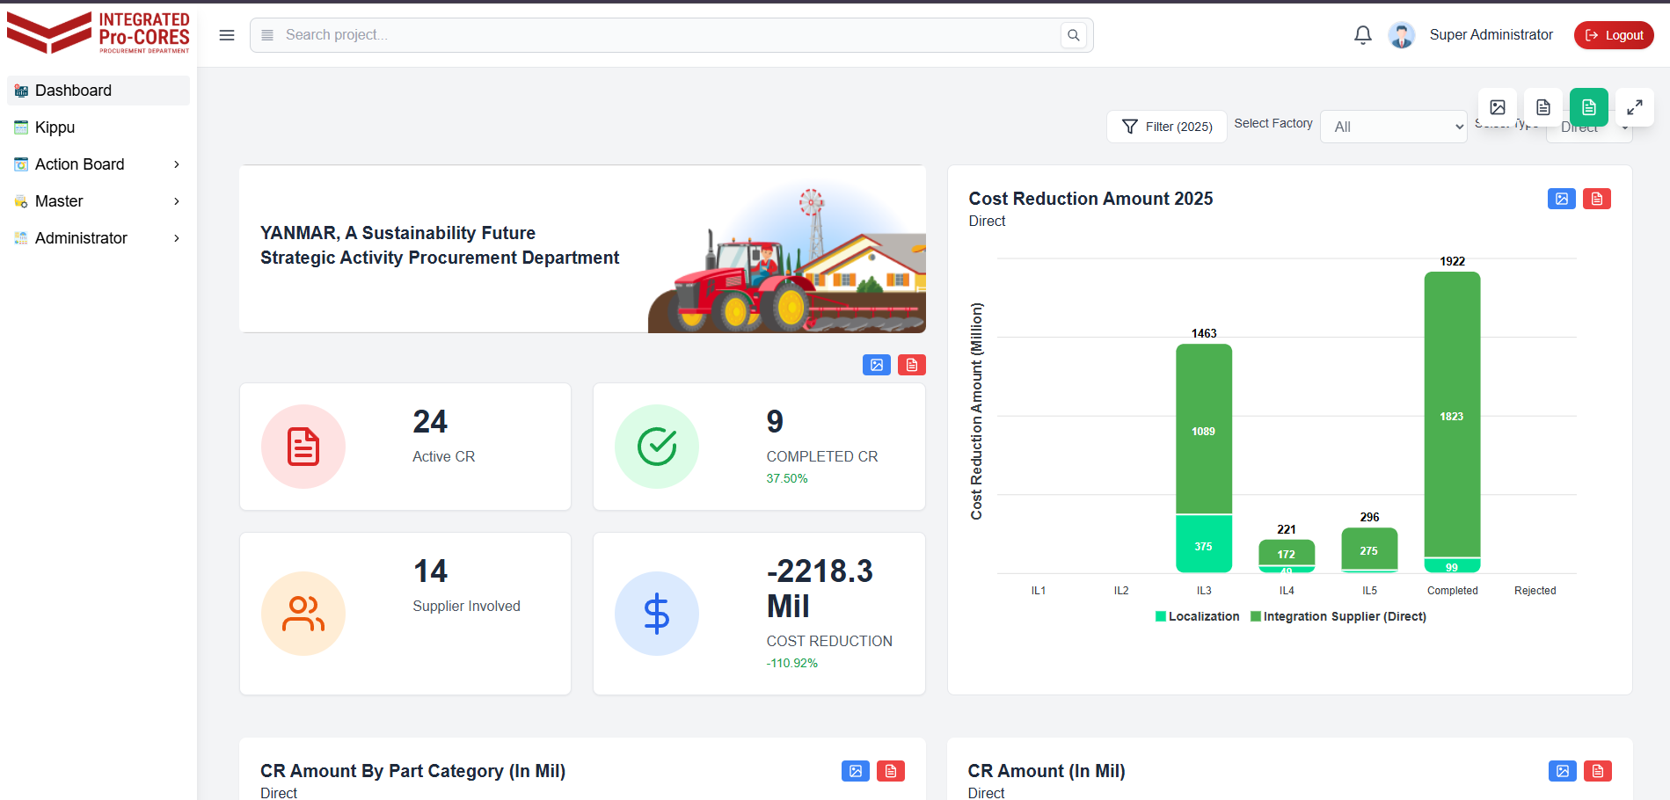
Task: Click the Cost Reduction Amount blue image icon
Action: click(1562, 199)
